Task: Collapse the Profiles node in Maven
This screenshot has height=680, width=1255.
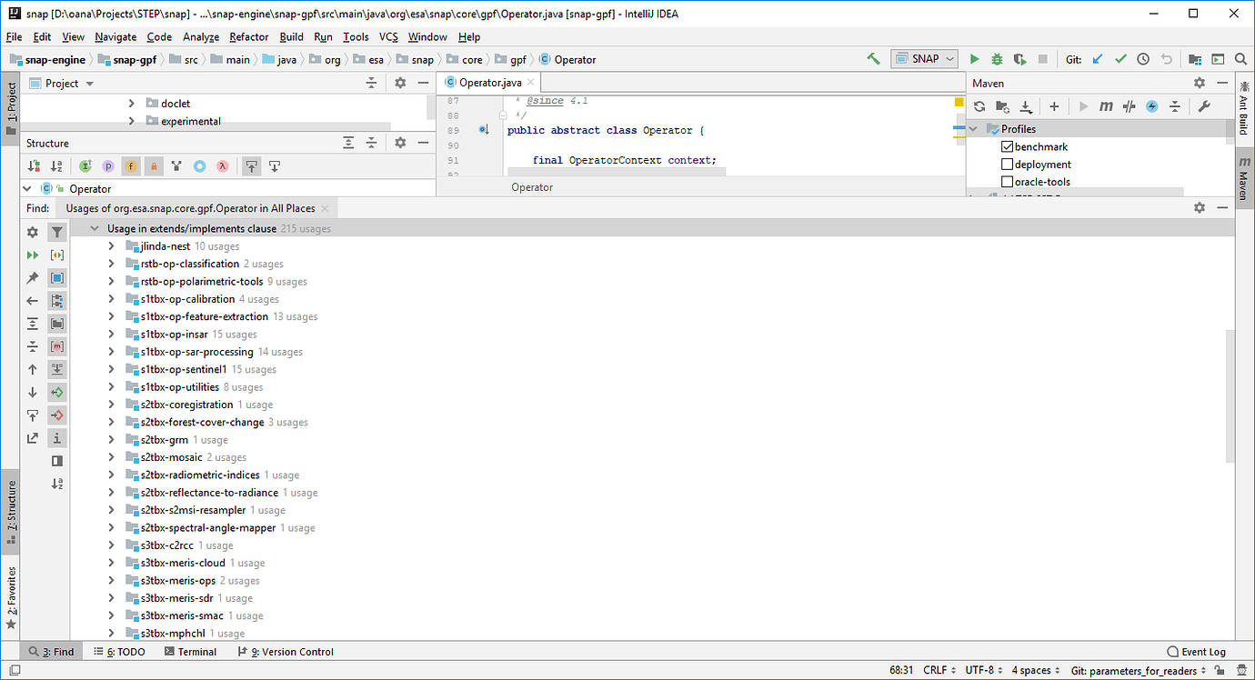Action: coord(972,128)
